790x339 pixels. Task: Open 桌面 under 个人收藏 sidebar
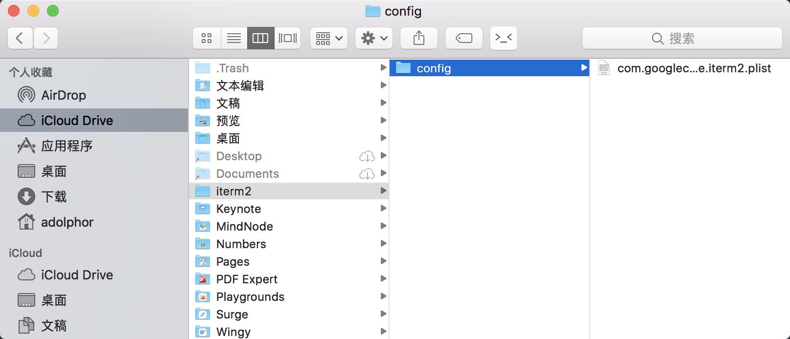tap(94, 171)
